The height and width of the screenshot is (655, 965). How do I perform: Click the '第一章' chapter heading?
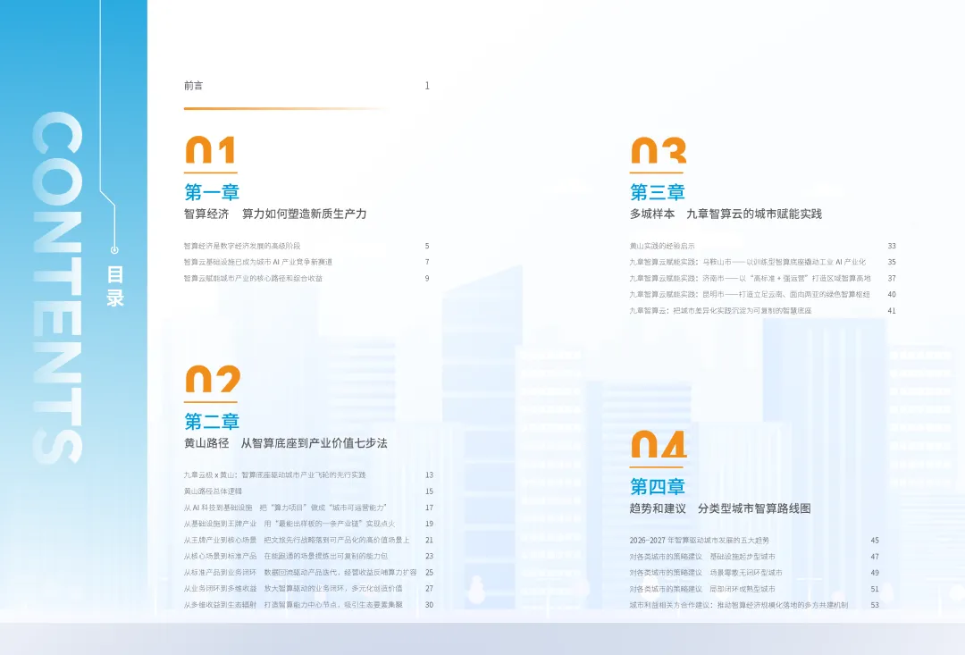[x=212, y=192]
